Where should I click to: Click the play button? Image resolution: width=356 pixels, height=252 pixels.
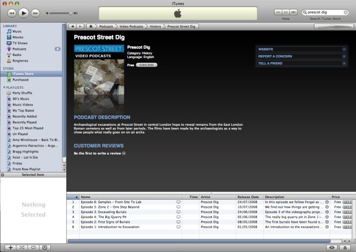click(24, 13)
